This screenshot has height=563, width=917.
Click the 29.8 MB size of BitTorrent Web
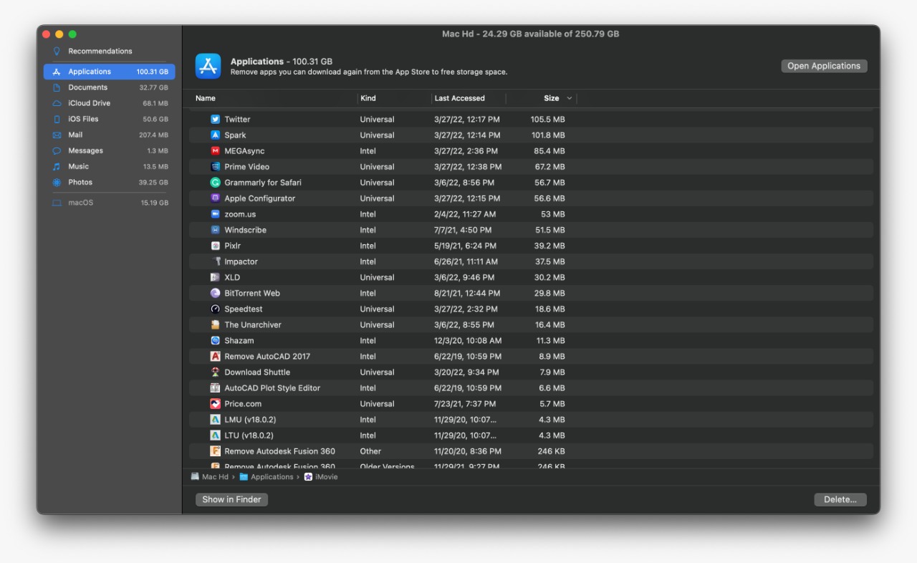click(x=549, y=293)
